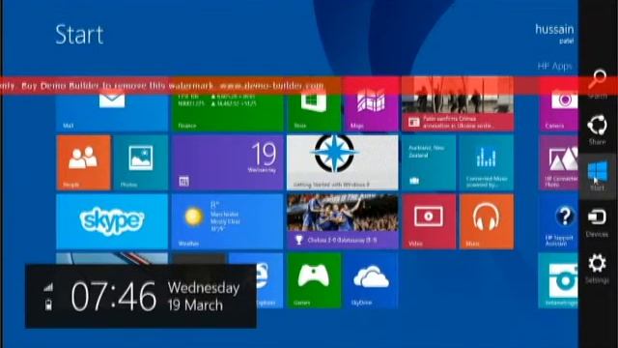The width and height of the screenshot is (618, 348).
Task: Open the Mail tile
Action: 112,104
